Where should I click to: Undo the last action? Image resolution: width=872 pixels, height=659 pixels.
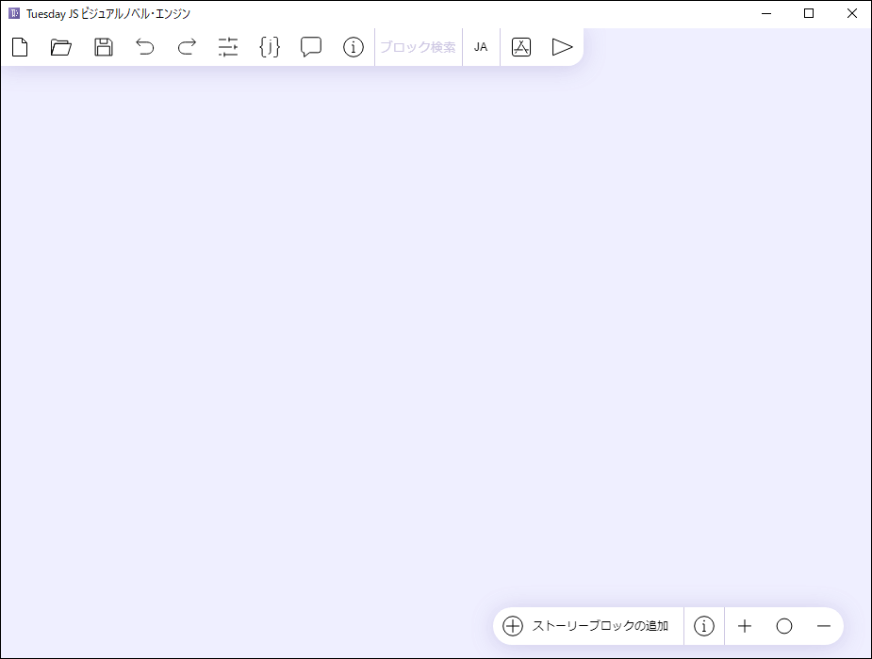click(x=145, y=47)
